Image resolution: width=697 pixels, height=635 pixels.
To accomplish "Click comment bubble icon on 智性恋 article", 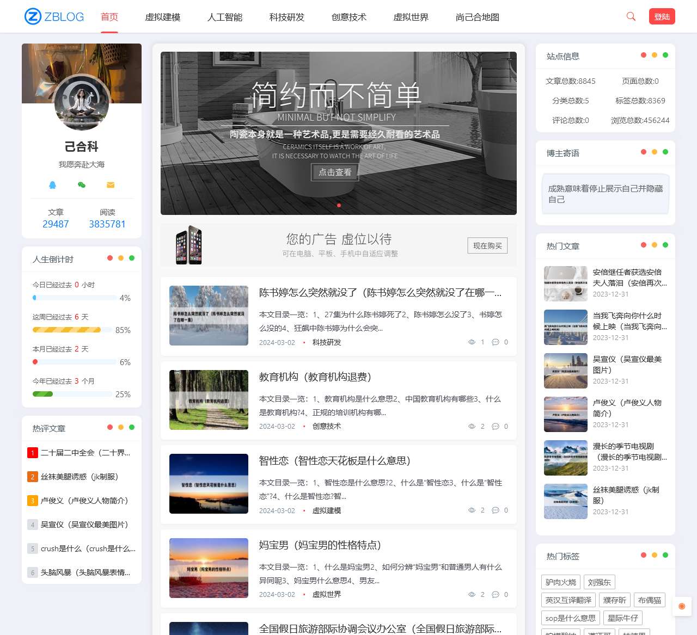I will click(496, 510).
